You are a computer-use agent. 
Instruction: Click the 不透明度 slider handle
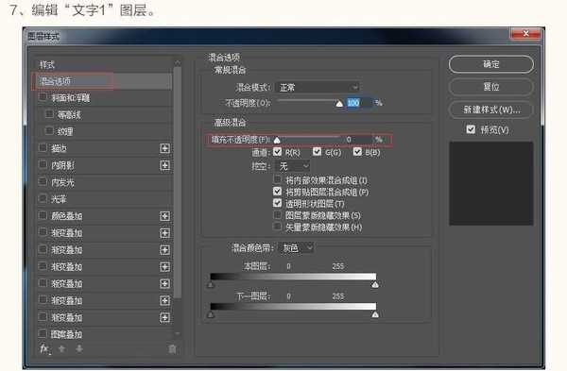(339, 104)
